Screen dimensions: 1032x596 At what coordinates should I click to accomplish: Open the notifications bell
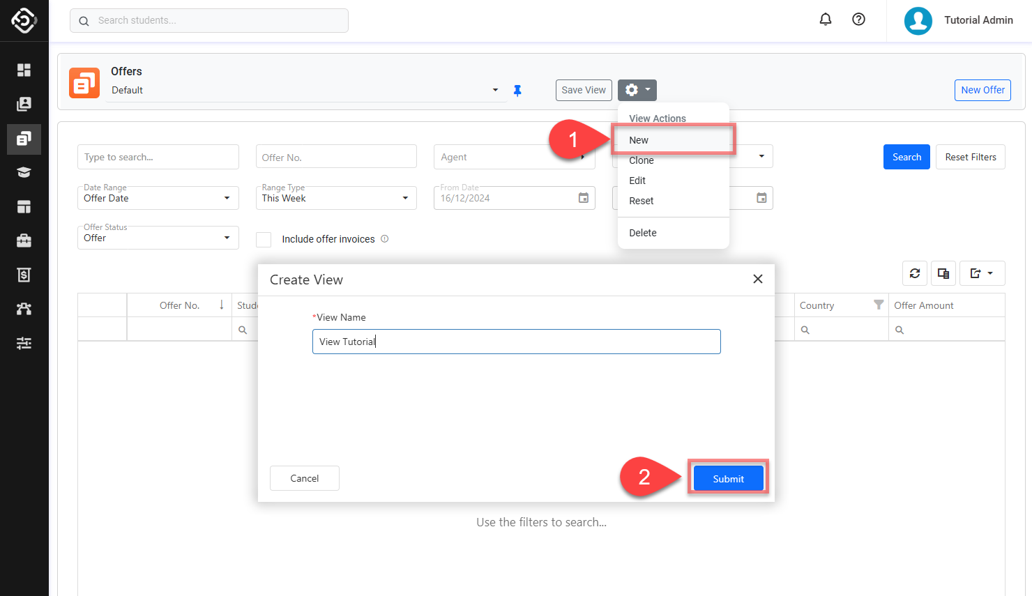coord(826,20)
